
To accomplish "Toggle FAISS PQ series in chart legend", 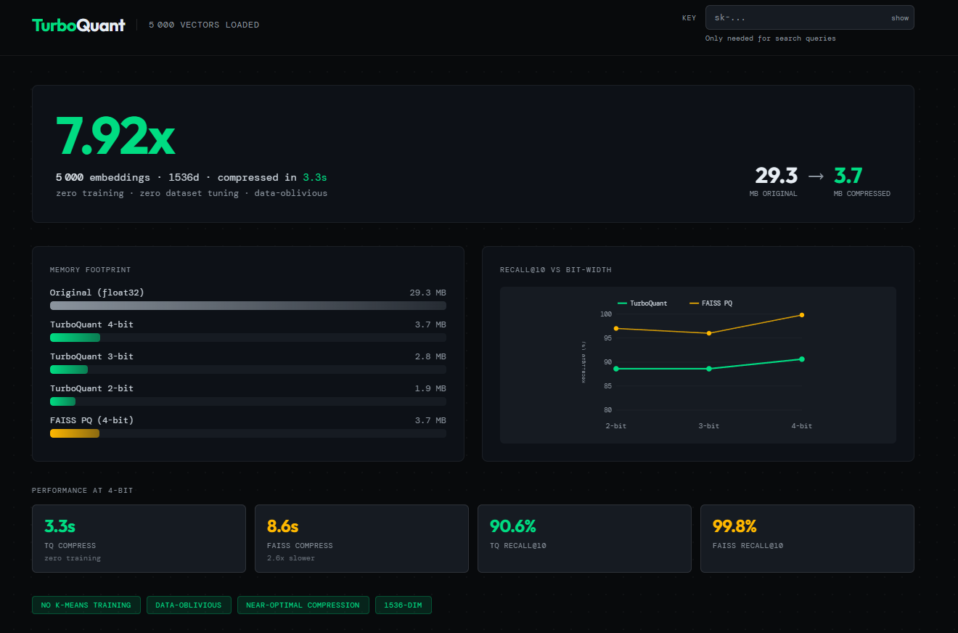I will click(x=711, y=303).
